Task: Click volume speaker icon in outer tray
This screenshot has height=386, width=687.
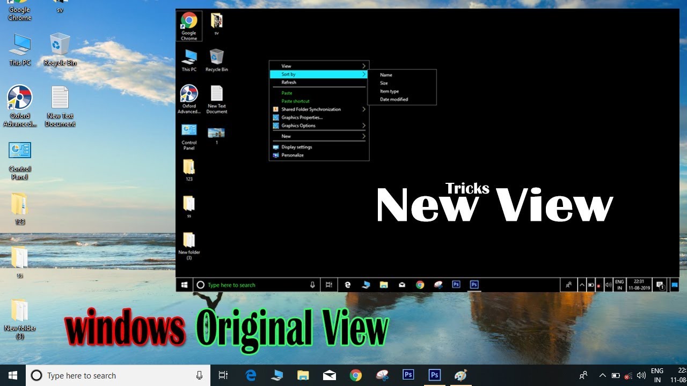Action: point(641,376)
